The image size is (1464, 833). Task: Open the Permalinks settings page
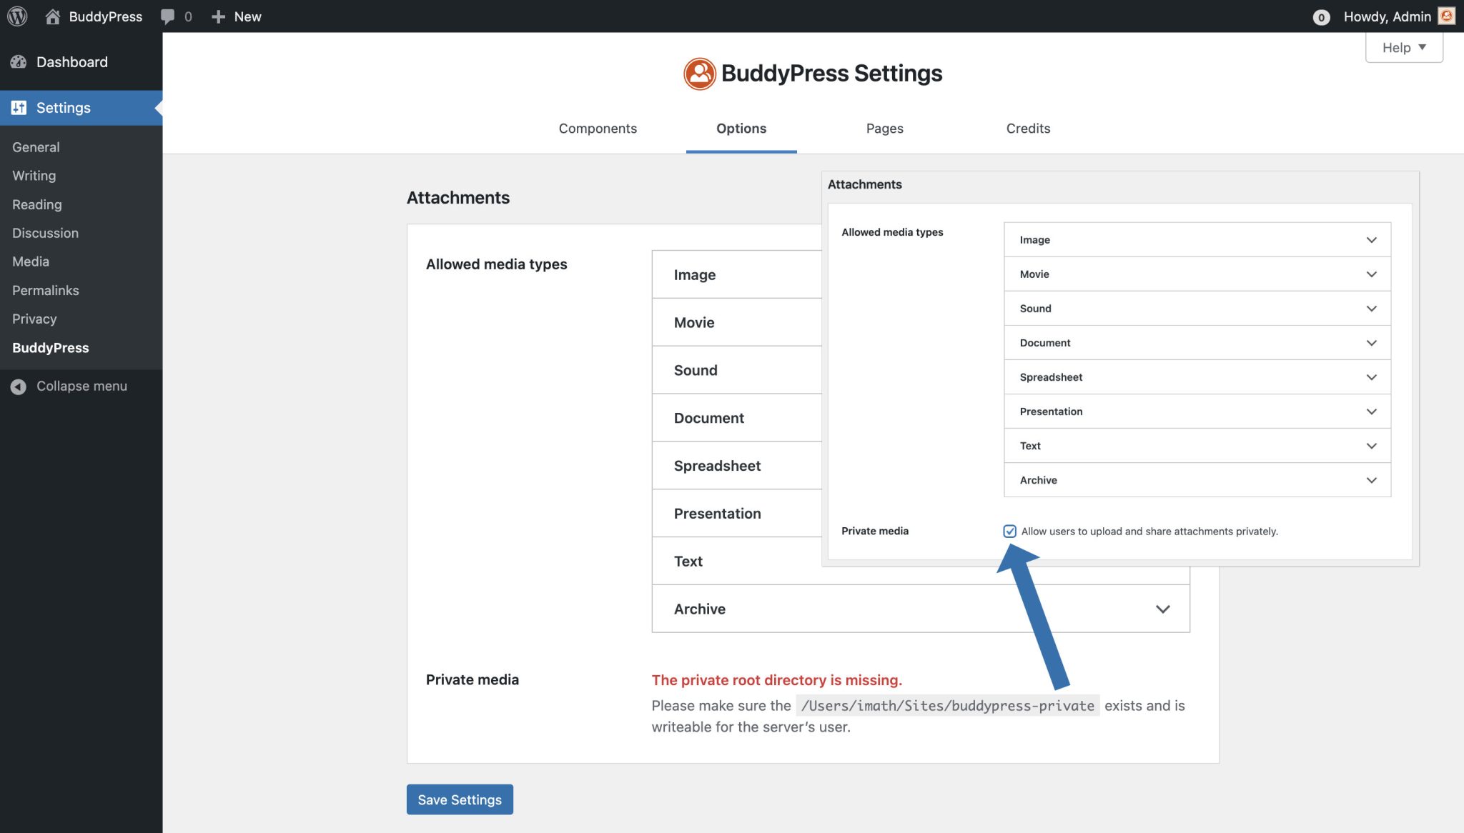pyautogui.click(x=45, y=290)
